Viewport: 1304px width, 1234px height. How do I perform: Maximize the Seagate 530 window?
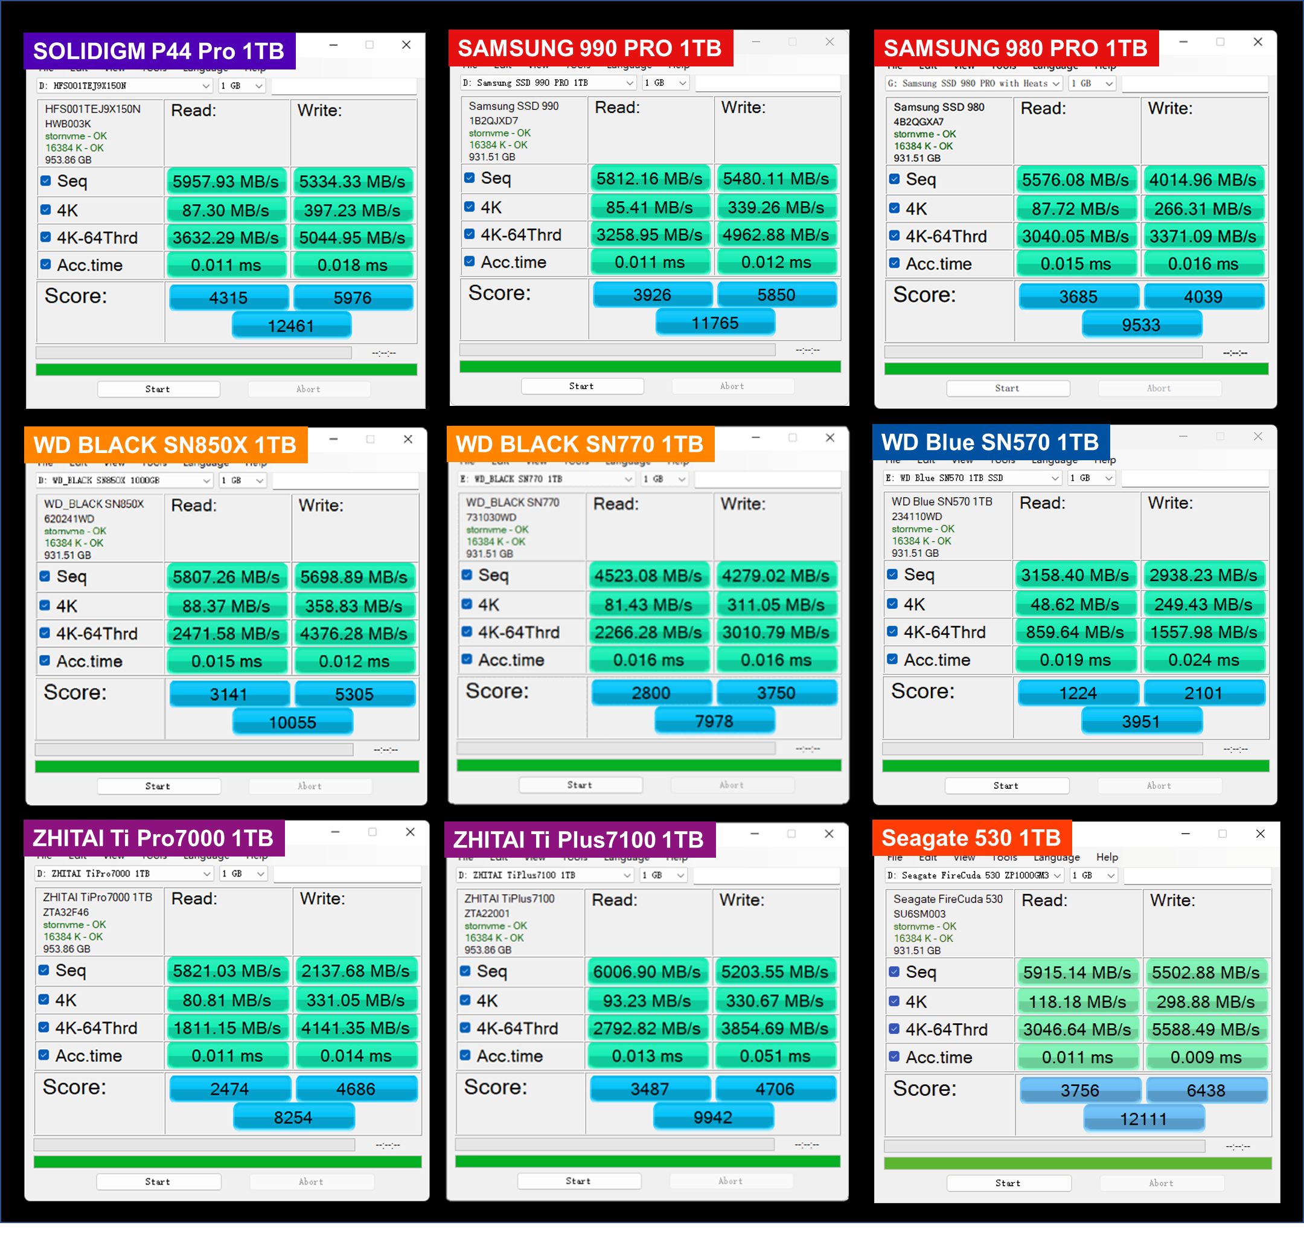pos(1222,834)
